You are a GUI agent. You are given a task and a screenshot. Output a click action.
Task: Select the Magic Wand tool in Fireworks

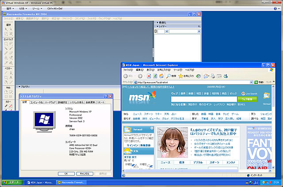(x=6, y=49)
